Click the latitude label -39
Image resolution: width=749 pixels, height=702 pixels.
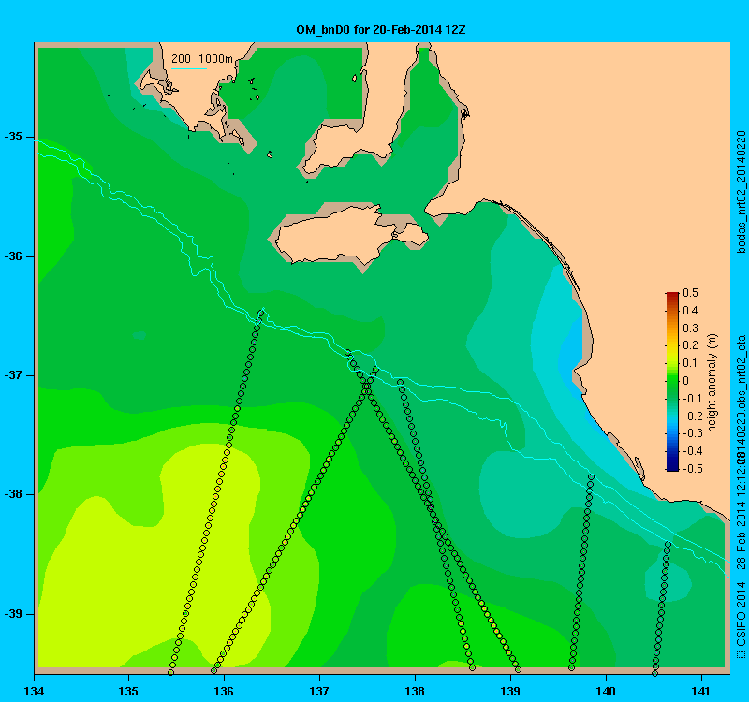point(13,614)
